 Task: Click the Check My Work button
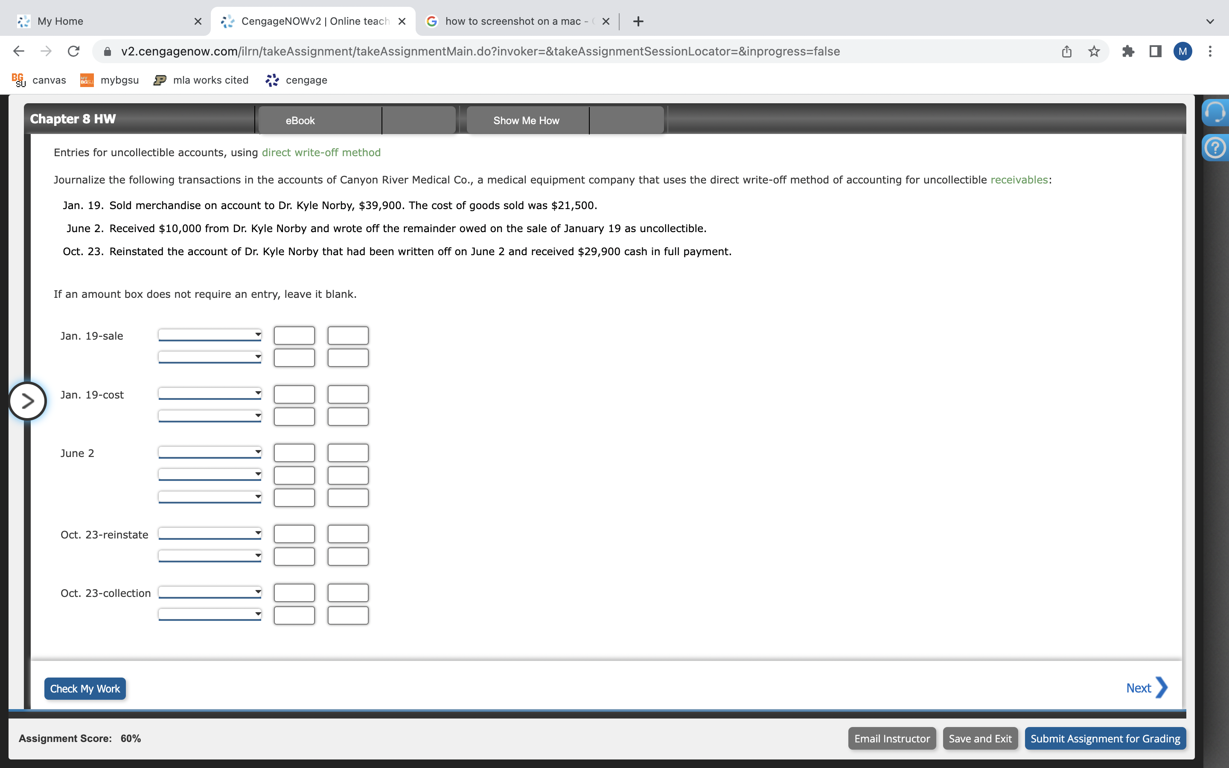pos(84,688)
